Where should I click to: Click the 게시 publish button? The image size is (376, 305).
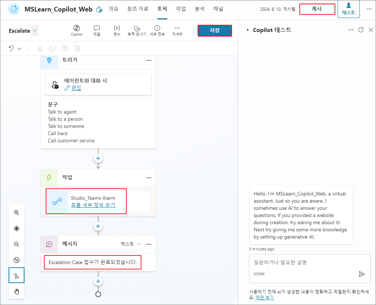coord(317,9)
